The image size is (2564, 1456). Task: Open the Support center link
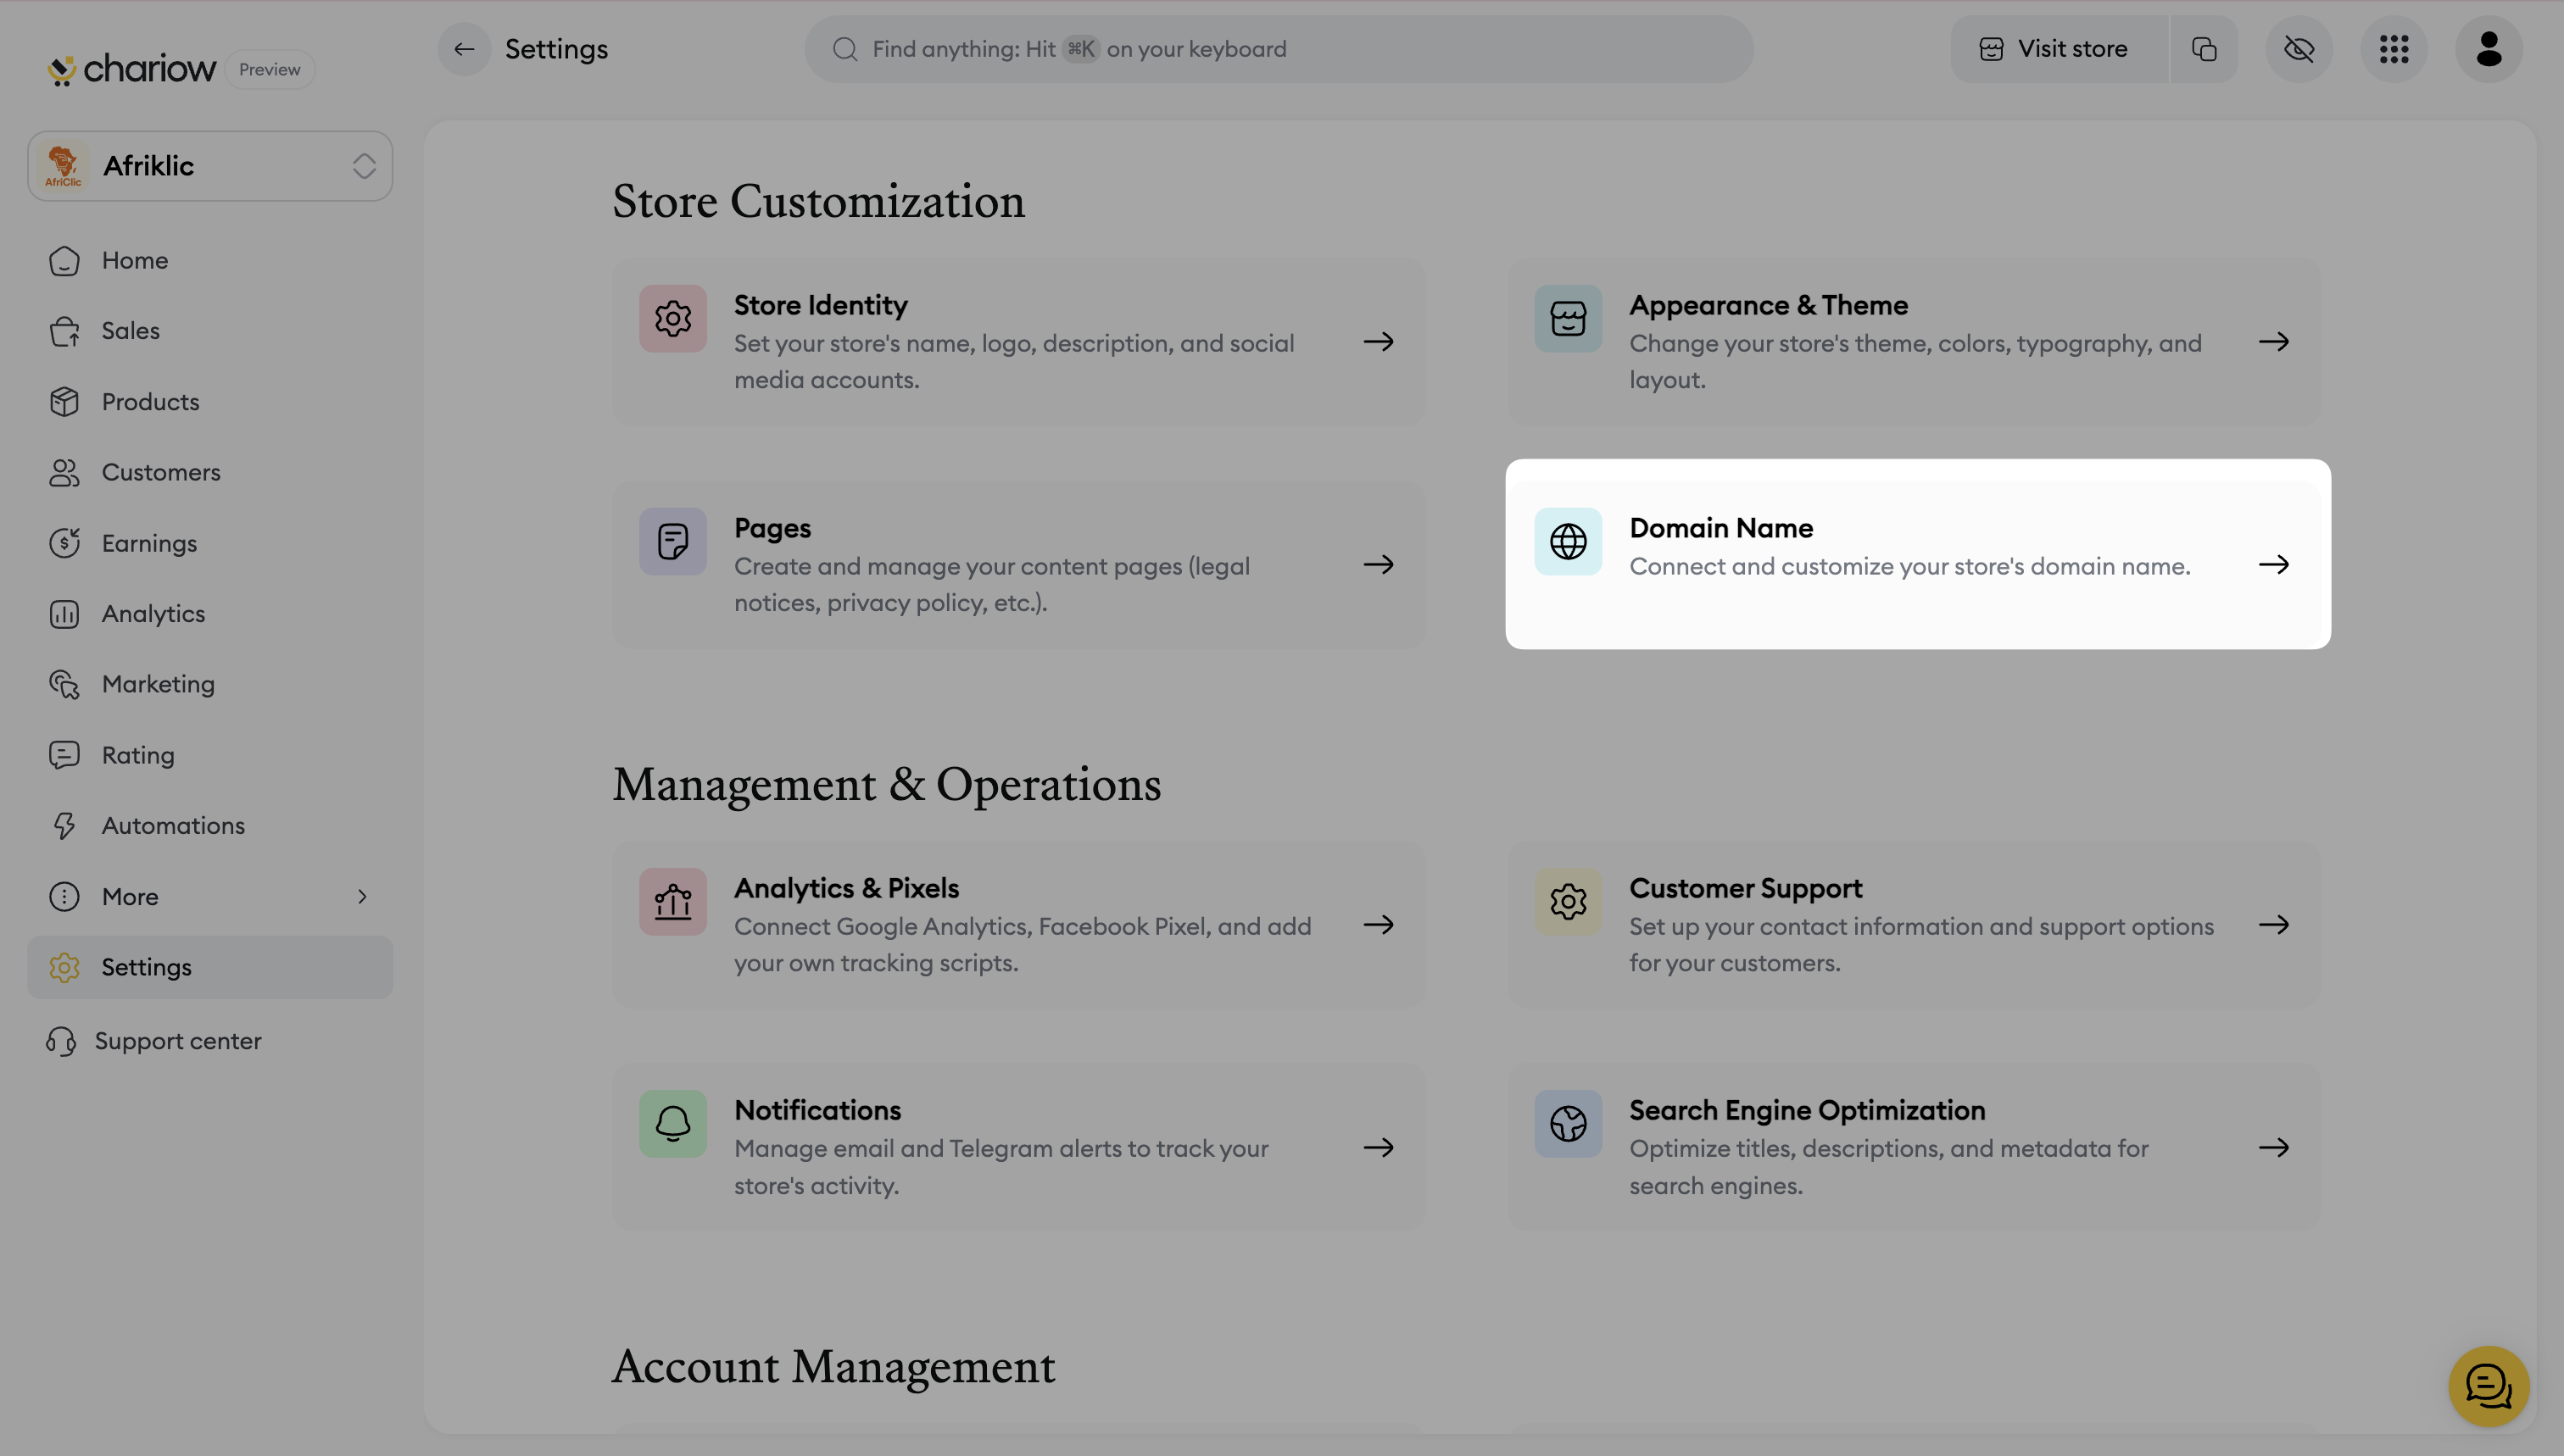click(x=177, y=1041)
